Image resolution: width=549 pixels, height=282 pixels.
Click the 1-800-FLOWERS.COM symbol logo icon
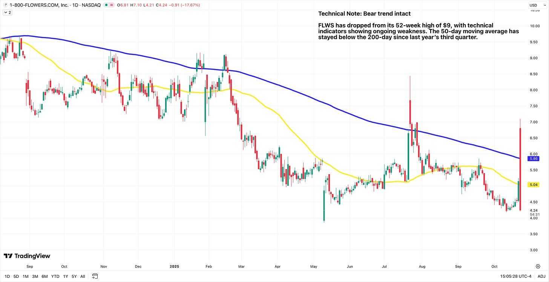click(5, 5)
